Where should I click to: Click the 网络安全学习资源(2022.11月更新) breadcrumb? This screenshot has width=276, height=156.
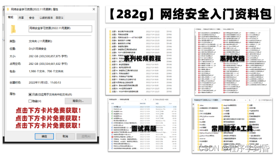(206, 100)
